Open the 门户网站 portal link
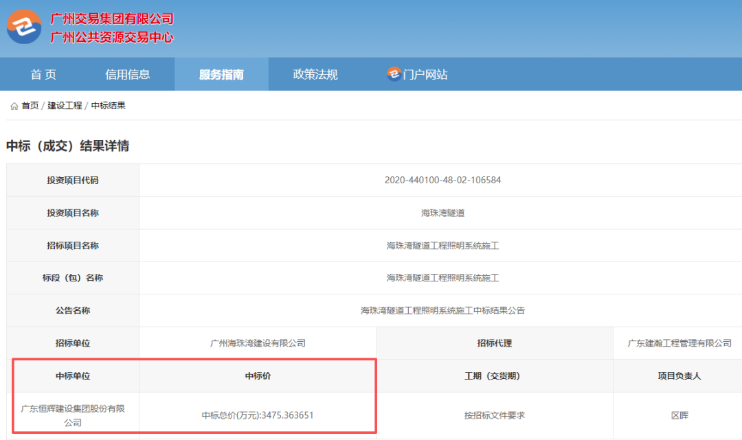Image resolution: width=742 pixels, height=440 pixels. point(424,74)
